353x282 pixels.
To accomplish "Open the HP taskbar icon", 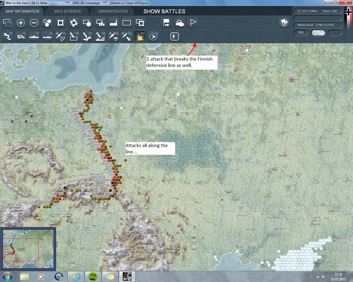I will click(59, 276).
